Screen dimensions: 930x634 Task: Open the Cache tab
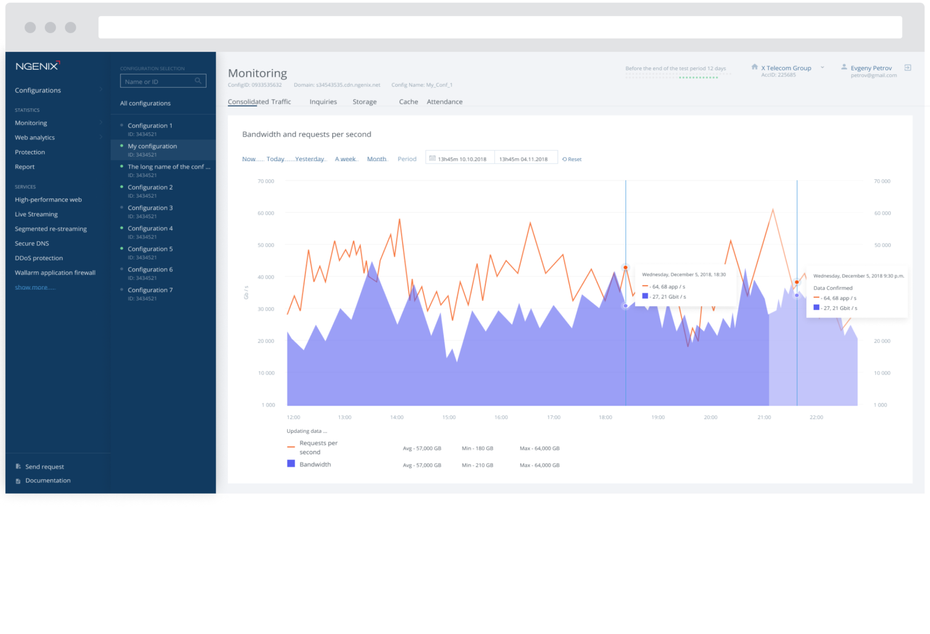[x=409, y=102]
